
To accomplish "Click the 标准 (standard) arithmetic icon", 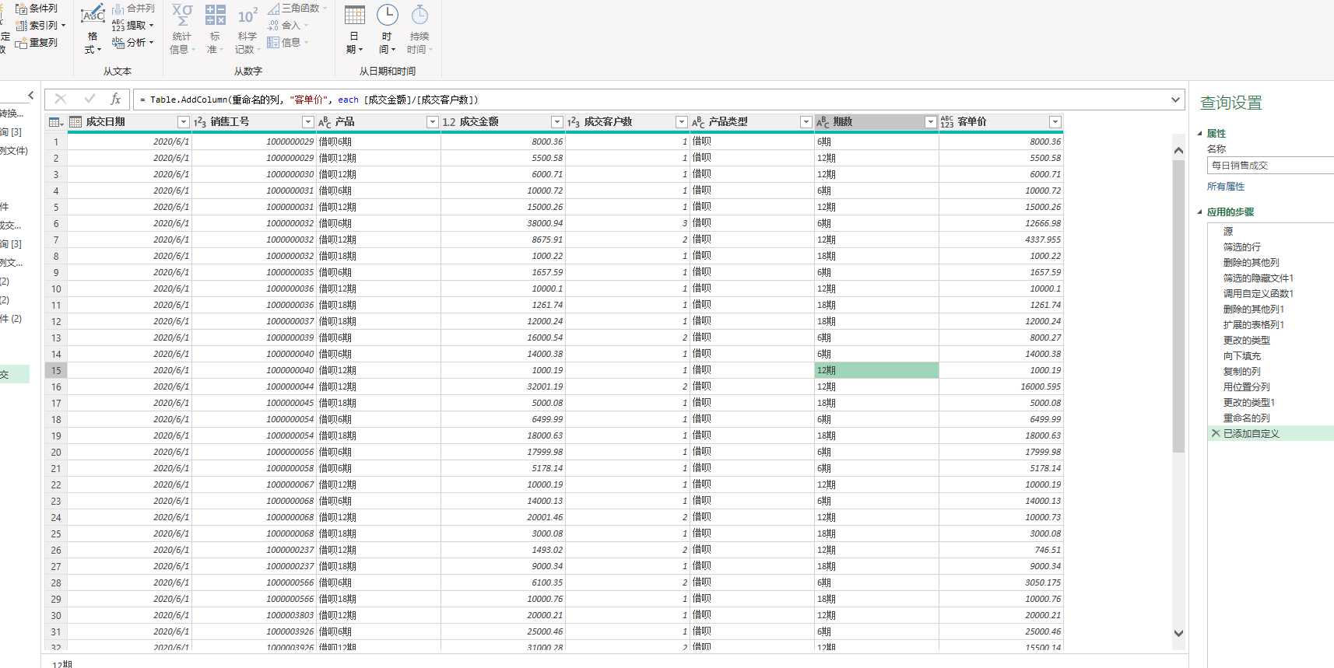I will pos(215,16).
